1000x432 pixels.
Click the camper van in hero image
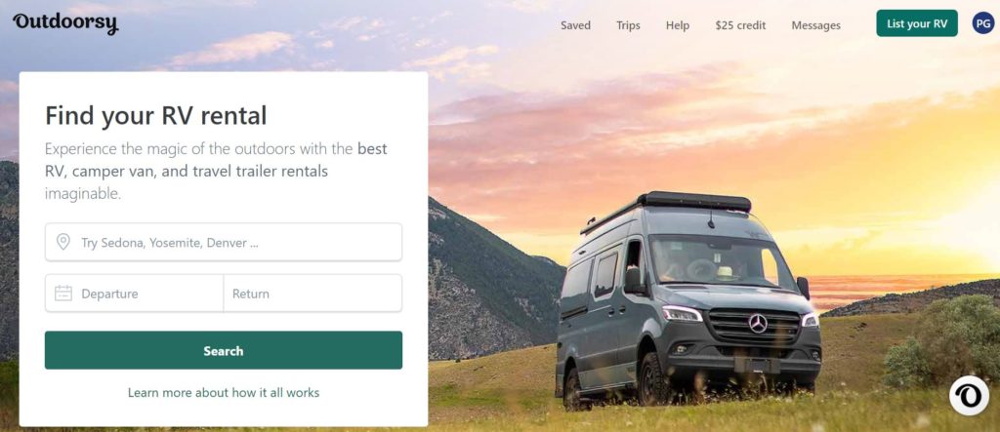(687, 299)
